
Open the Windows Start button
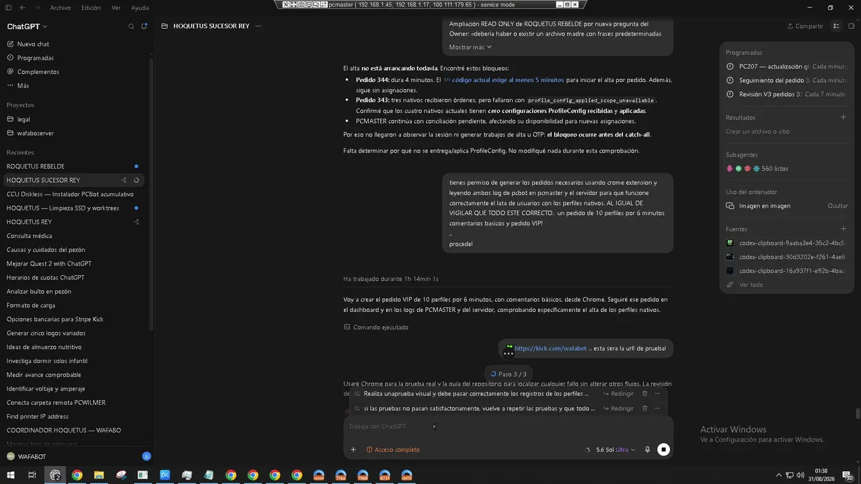(x=11, y=475)
